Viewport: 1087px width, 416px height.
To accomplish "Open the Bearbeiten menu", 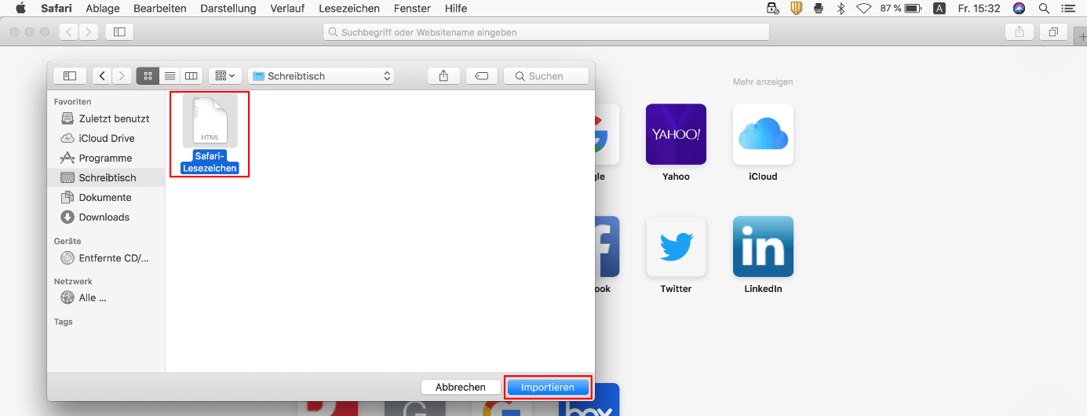I will pos(160,8).
